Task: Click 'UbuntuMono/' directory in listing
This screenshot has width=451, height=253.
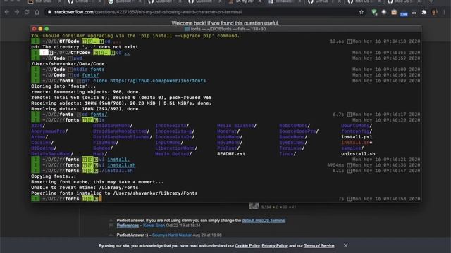Action: tap(357, 126)
